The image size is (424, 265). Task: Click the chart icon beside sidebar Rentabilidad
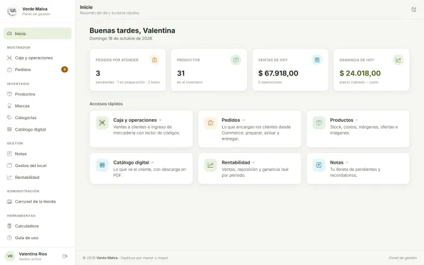(x=9, y=177)
